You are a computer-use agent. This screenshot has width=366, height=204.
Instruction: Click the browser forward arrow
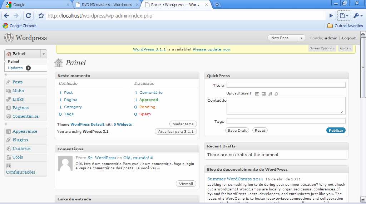click(x=16, y=16)
